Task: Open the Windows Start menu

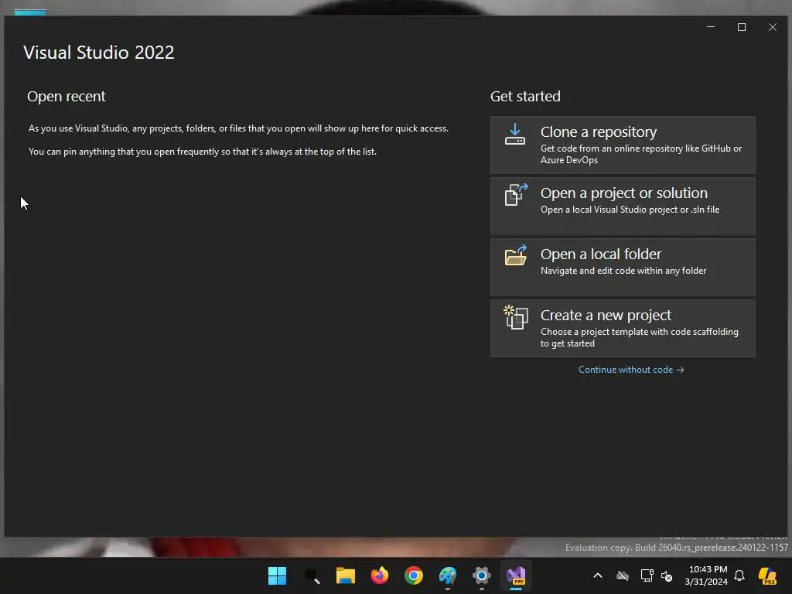Action: pos(278,575)
